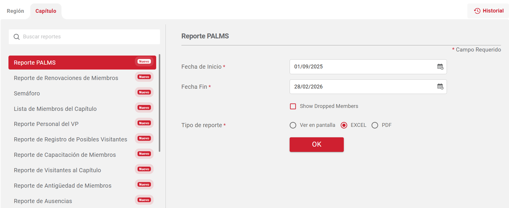Open the Fecha Fin calendar picker

click(x=440, y=86)
